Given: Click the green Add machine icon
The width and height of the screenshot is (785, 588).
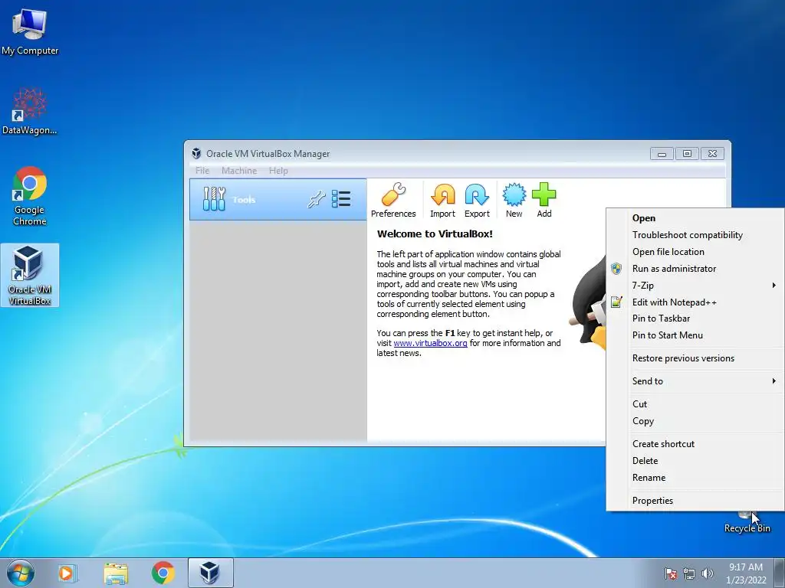Looking at the screenshot, I should pos(544,200).
